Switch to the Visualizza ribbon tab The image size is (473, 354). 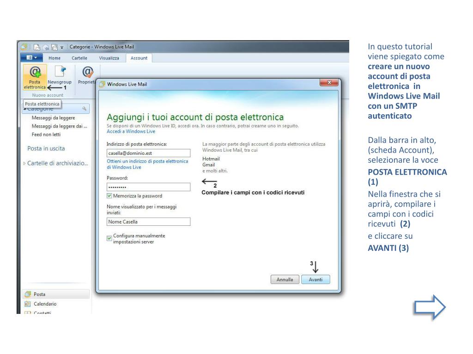click(x=109, y=58)
